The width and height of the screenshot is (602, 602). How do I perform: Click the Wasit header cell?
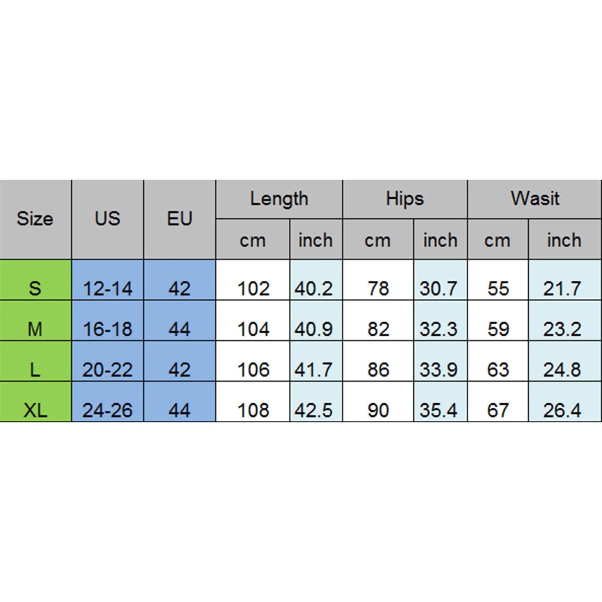tap(535, 199)
